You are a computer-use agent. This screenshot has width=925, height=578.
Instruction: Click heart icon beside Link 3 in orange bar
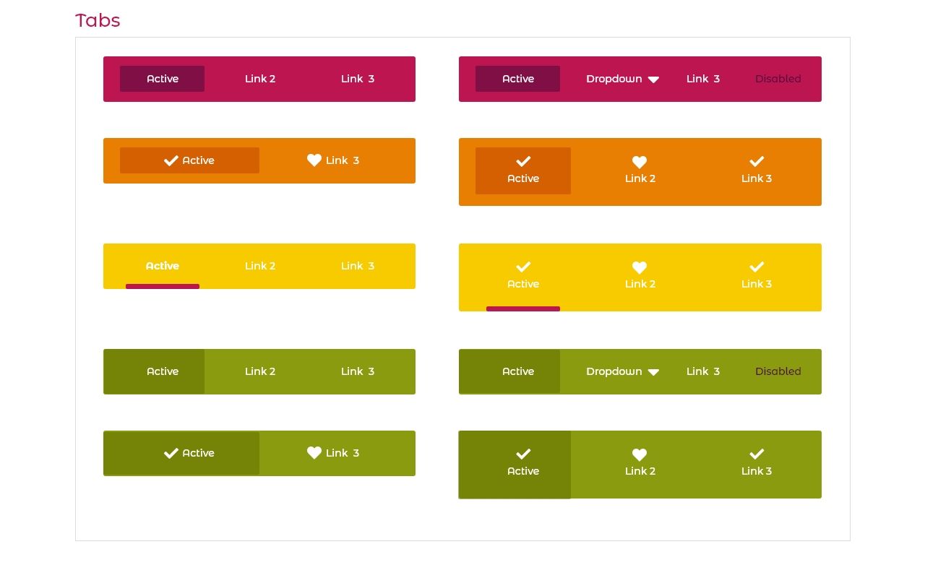pyautogui.click(x=314, y=160)
